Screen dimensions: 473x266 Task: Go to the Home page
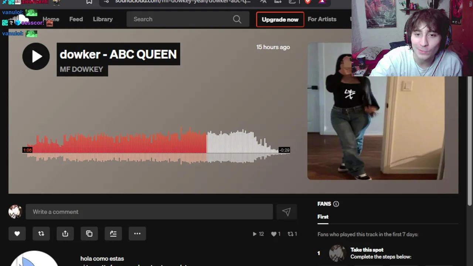click(x=51, y=19)
